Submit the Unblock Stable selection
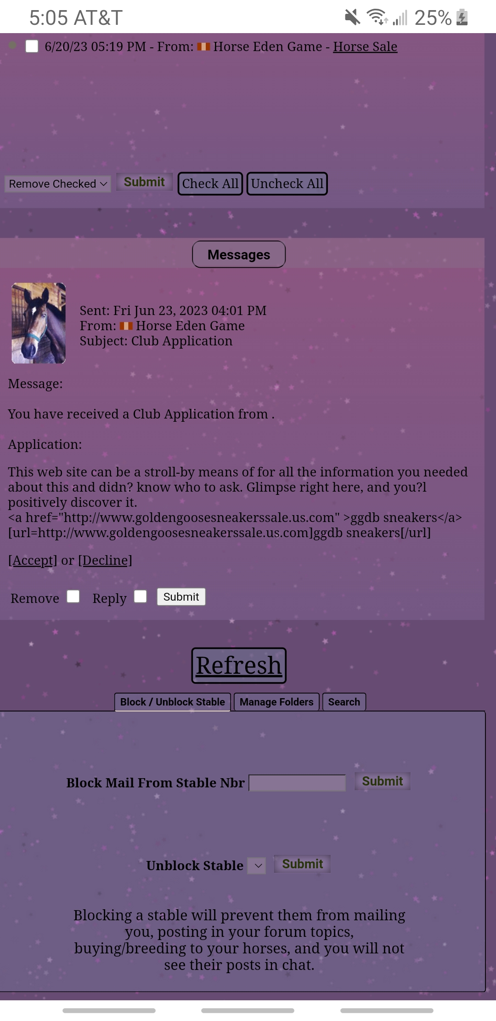Screen dimensions: 496x1021 pyautogui.click(x=302, y=864)
